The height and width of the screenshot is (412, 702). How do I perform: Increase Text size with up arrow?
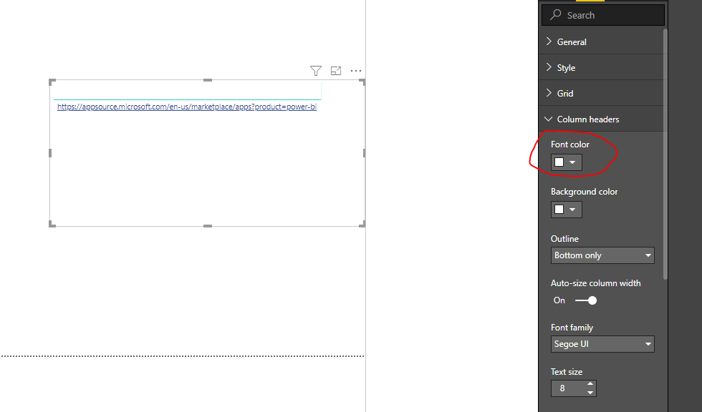click(590, 384)
